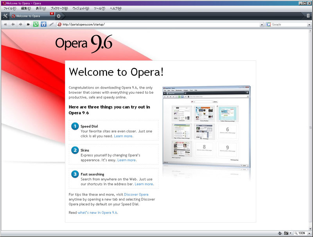Toggle the show images camera button
This screenshot has width=313, height=237.
tap(286, 233)
